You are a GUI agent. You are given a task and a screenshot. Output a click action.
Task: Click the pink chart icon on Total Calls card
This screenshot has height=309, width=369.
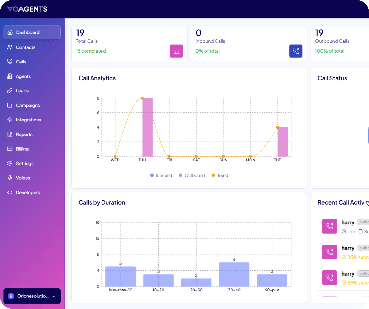point(176,51)
